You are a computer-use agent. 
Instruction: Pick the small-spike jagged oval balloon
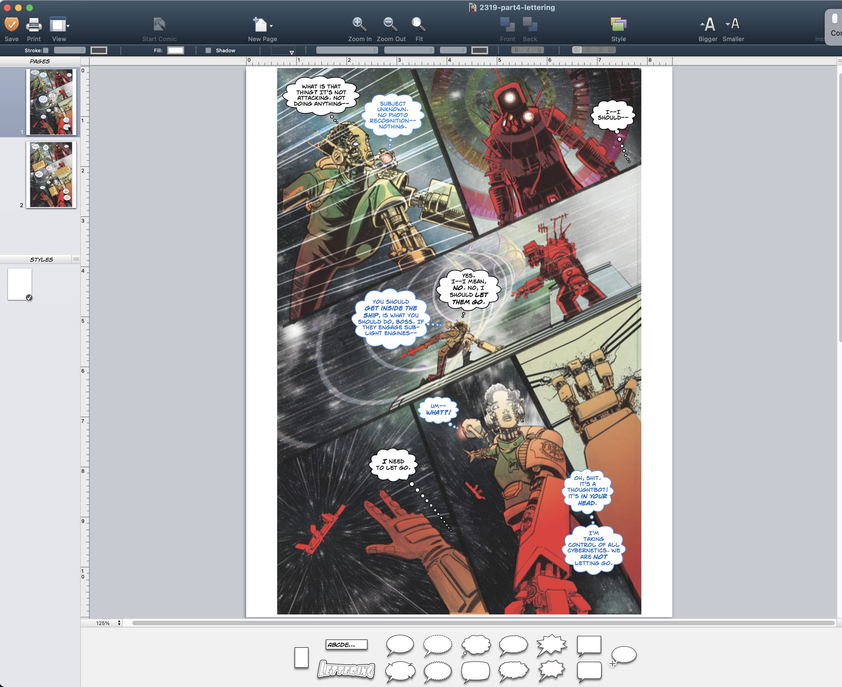tap(437, 672)
